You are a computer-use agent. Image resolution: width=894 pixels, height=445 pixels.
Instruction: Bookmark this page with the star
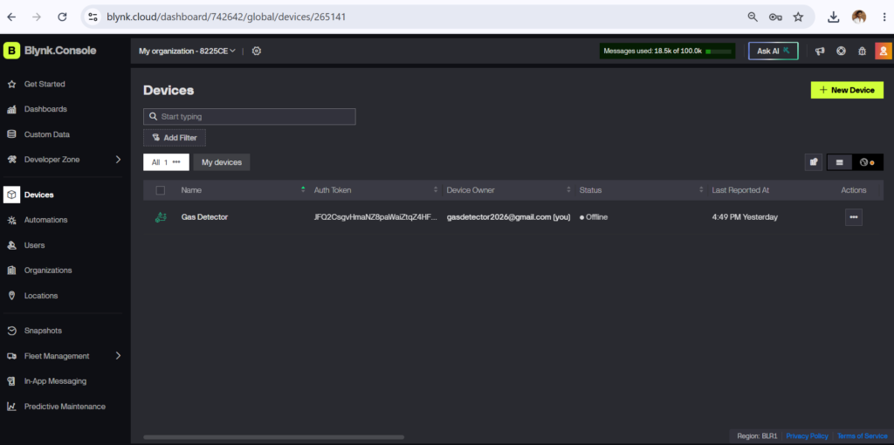[x=798, y=17]
